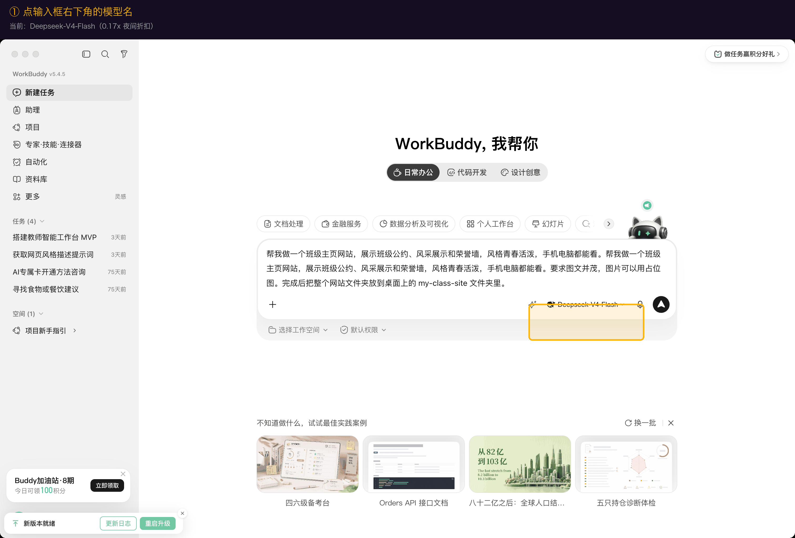Viewport: 795px width, 538px height.
Task: Show more category chips with right arrow
Action: [609, 224]
